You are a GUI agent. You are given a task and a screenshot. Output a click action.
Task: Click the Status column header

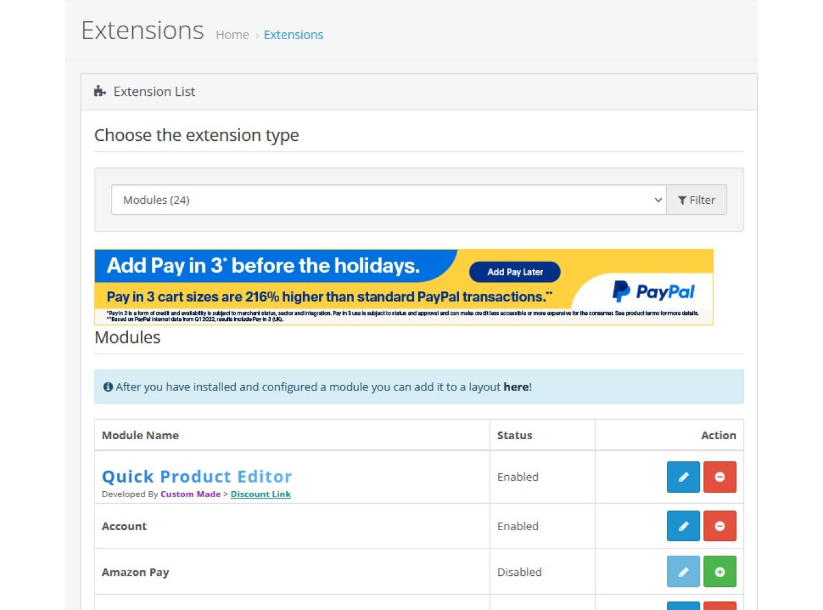tap(515, 436)
